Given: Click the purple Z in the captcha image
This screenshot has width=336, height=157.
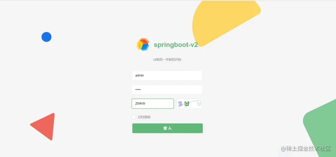Looking at the screenshot, I should click(x=180, y=104).
